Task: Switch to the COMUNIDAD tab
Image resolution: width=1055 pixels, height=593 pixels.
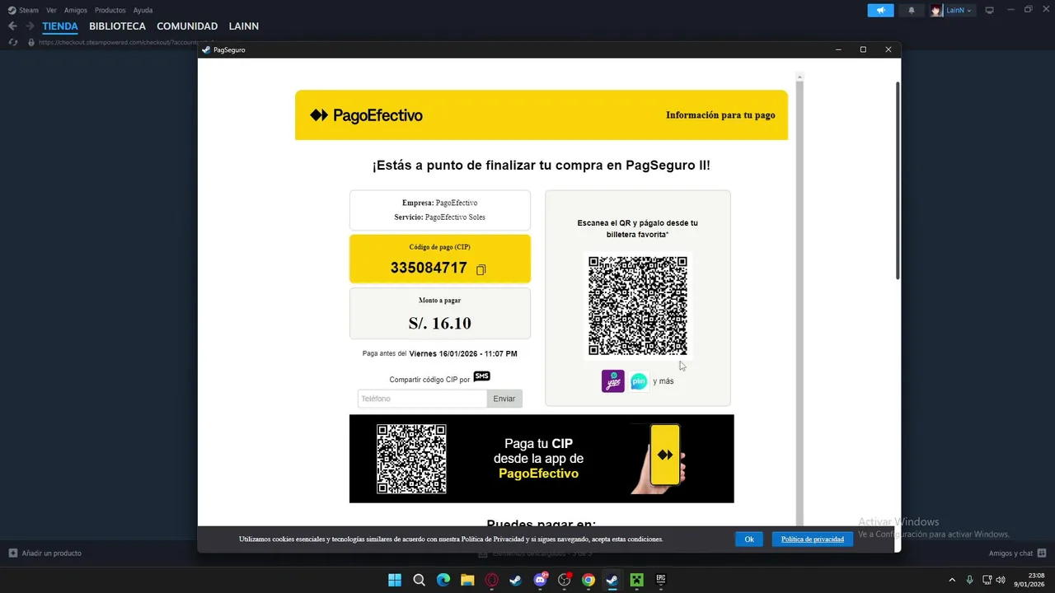Action: click(x=187, y=26)
